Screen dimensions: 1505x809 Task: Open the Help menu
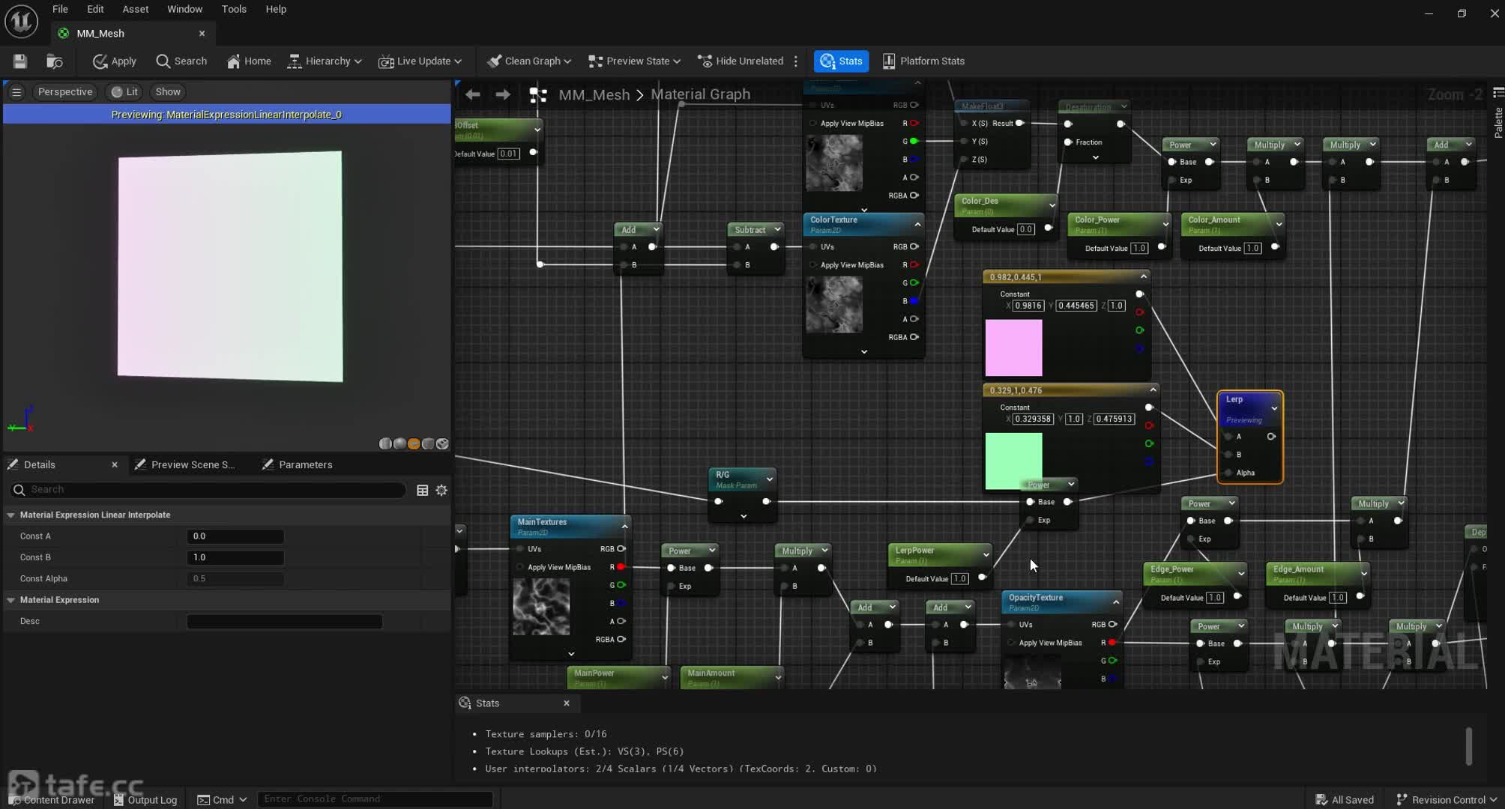(x=276, y=9)
